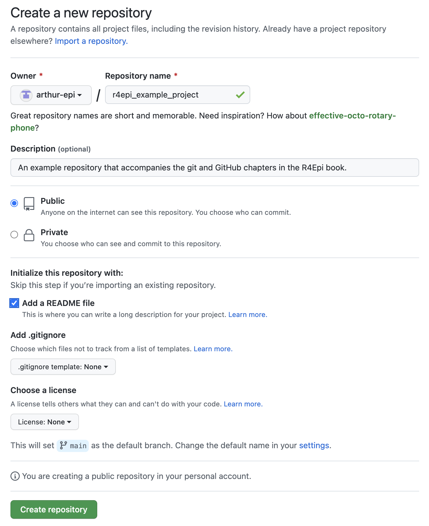The height and width of the screenshot is (526, 429).
Task: Click the Create repository button
Action: coord(54,509)
